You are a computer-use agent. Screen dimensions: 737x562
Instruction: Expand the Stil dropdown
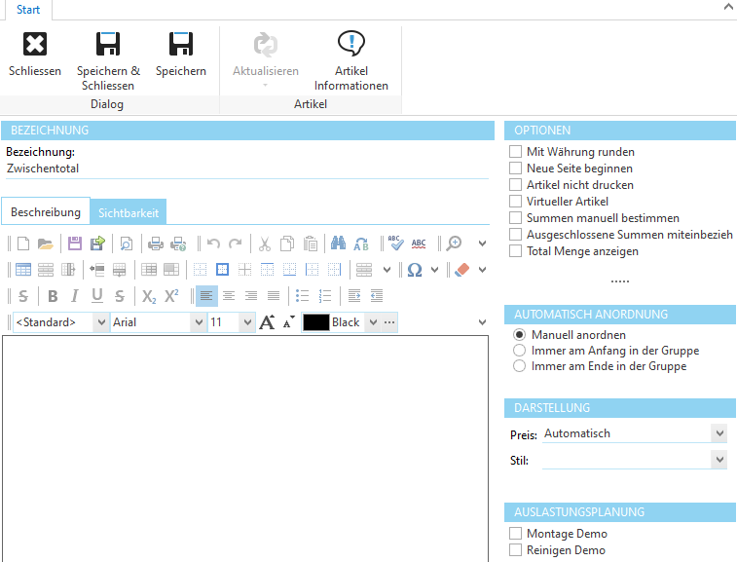pyautogui.click(x=719, y=460)
